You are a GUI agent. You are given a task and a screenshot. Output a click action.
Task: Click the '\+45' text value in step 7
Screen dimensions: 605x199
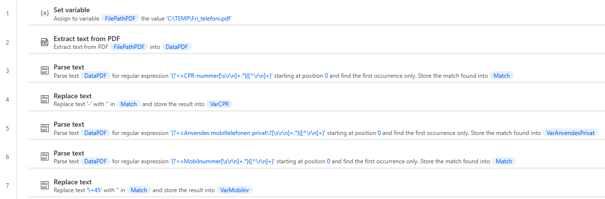pyautogui.click(x=94, y=190)
